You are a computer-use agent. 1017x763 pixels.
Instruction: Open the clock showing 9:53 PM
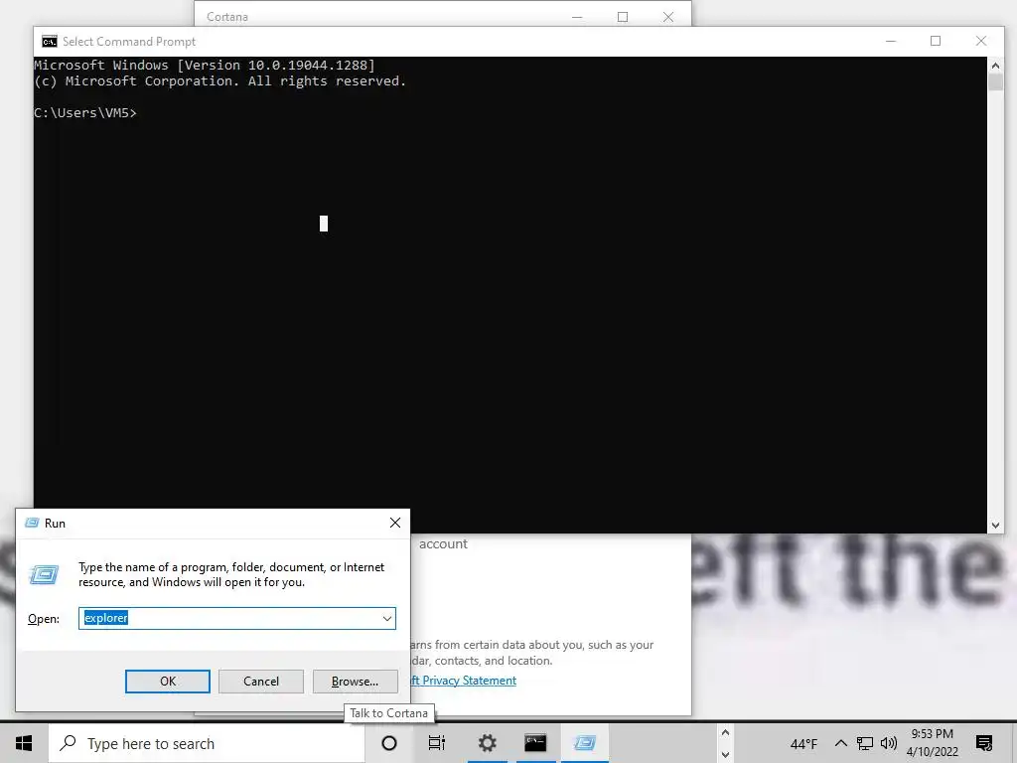[x=932, y=743]
